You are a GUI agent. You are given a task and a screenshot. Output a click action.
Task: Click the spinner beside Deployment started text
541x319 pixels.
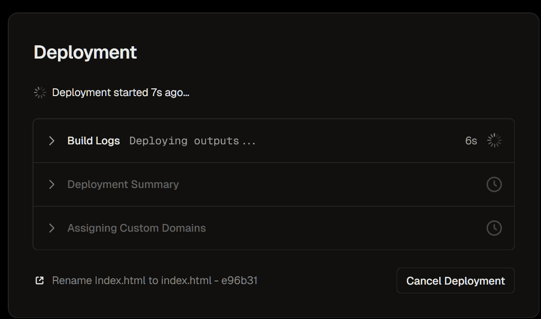pyautogui.click(x=40, y=92)
